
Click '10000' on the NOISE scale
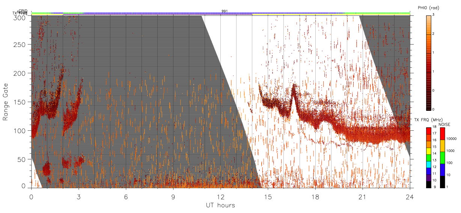[x=452, y=138]
